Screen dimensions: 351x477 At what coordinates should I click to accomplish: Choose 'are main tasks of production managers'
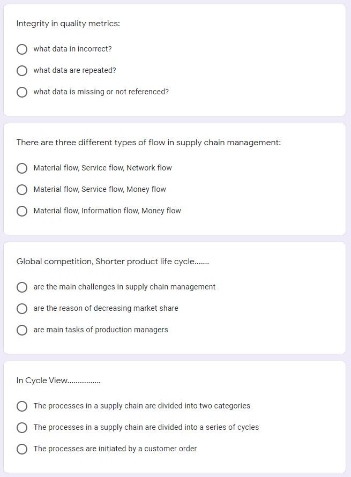click(22, 330)
